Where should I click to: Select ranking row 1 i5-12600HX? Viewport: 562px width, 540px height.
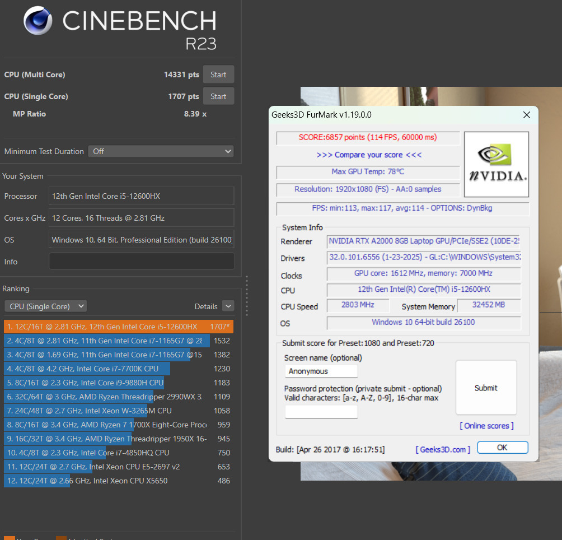coord(119,327)
